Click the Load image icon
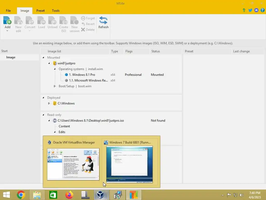 tap(41, 20)
